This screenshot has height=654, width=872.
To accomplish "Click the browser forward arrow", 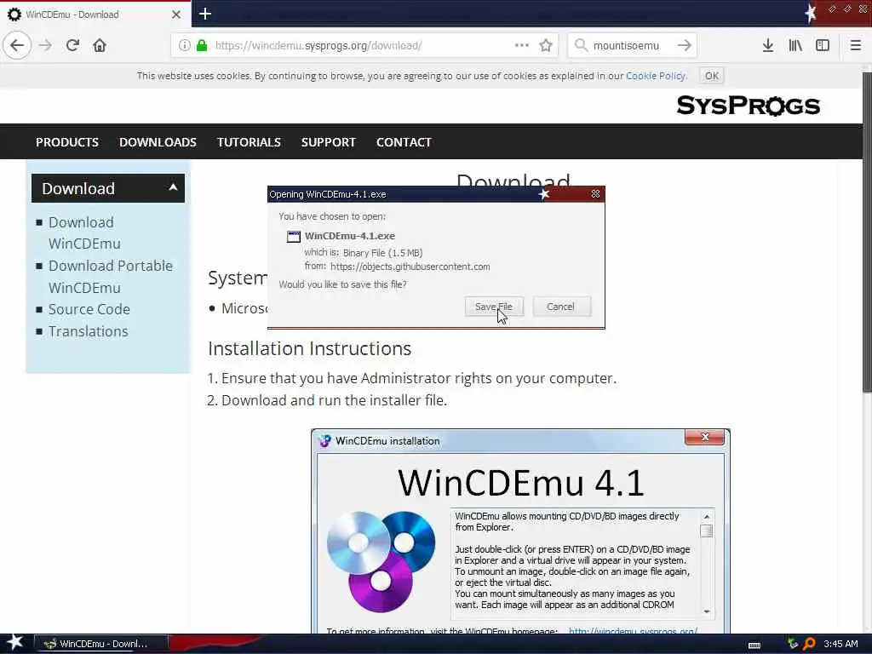I will click(46, 45).
